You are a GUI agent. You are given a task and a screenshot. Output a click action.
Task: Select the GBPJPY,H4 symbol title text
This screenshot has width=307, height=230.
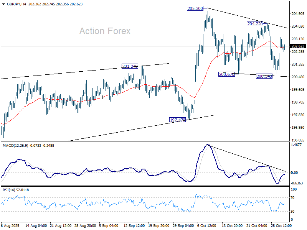tap(17, 4)
